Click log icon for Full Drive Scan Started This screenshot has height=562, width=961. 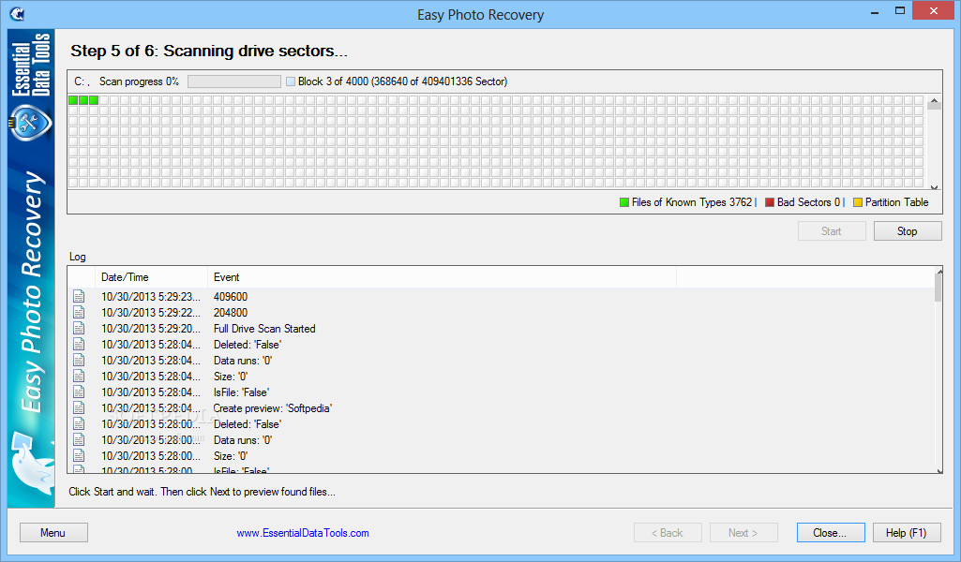(x=79, y=328)
